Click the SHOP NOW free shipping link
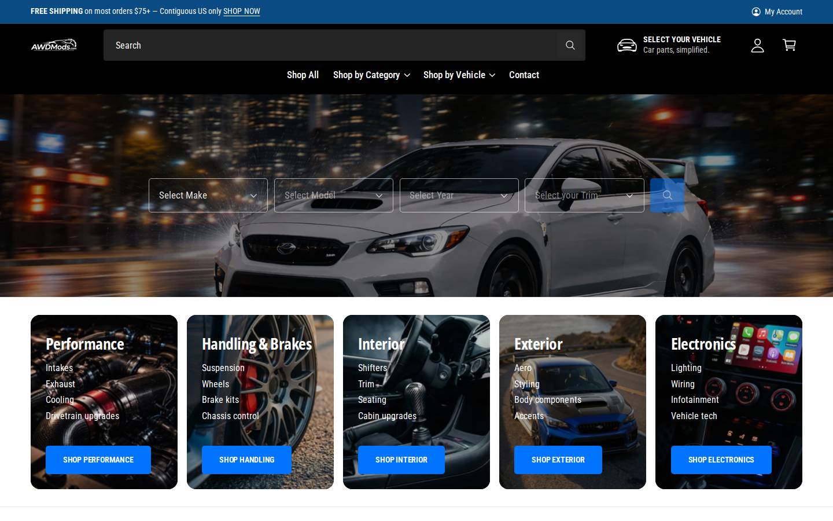The width and height of the screenshot is (833, 521). point(242,12)
